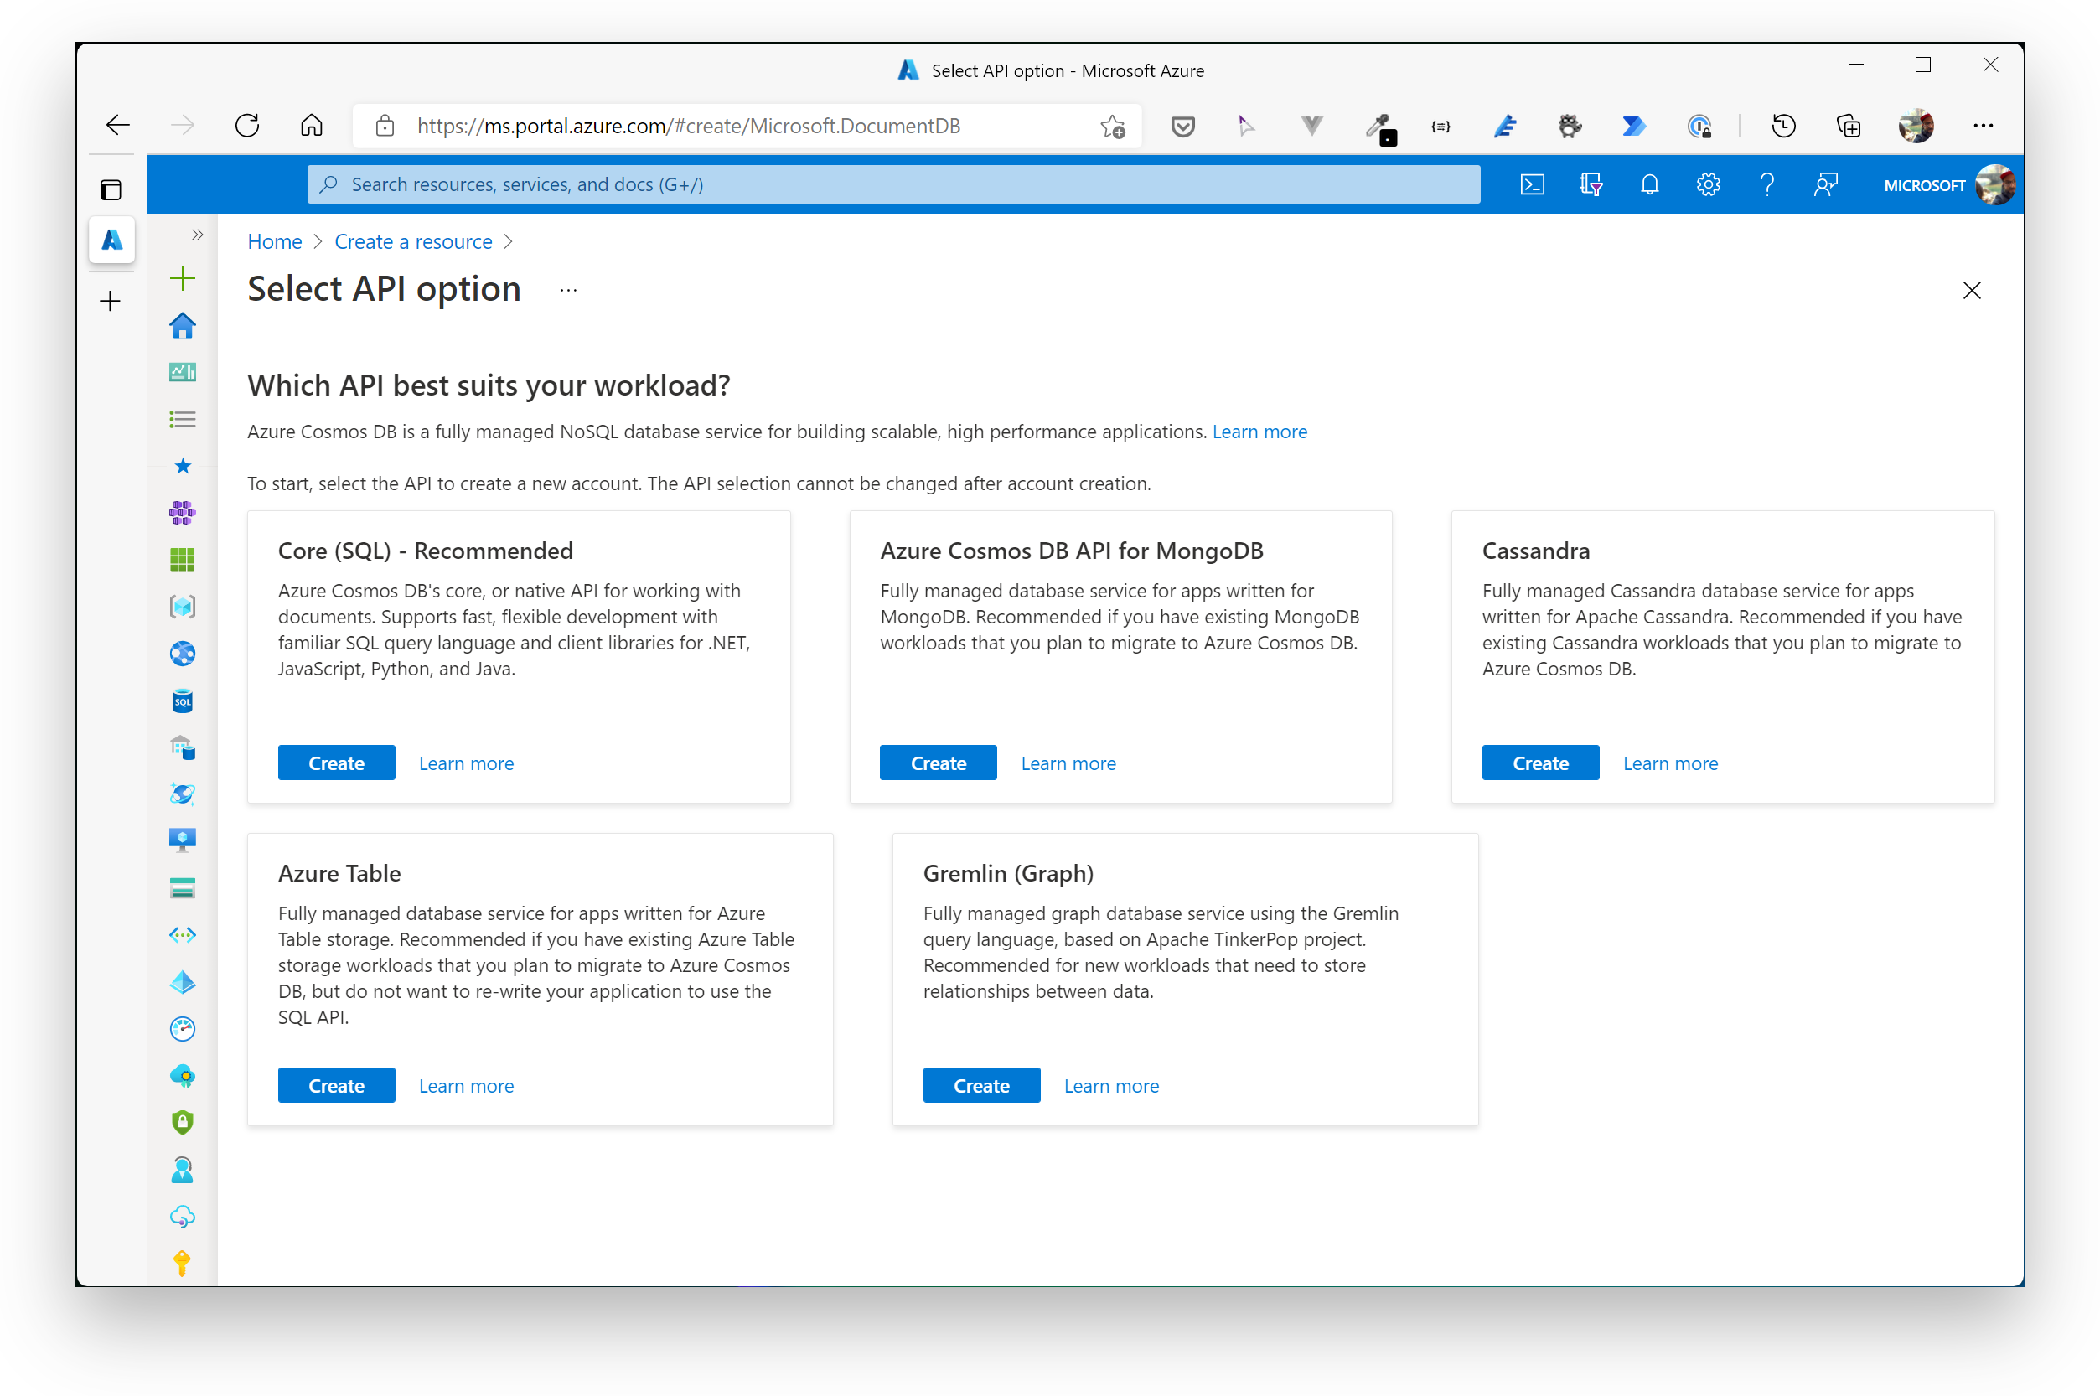
Task: Click browser Home button
Action: click(x=312, y=126)
